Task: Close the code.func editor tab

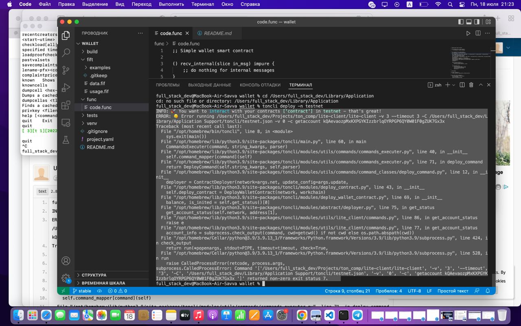Action: 187,33
